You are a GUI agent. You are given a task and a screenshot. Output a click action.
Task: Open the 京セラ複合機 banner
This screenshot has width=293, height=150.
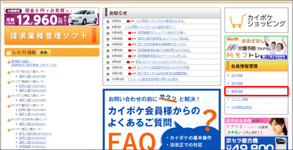[256, 143]
